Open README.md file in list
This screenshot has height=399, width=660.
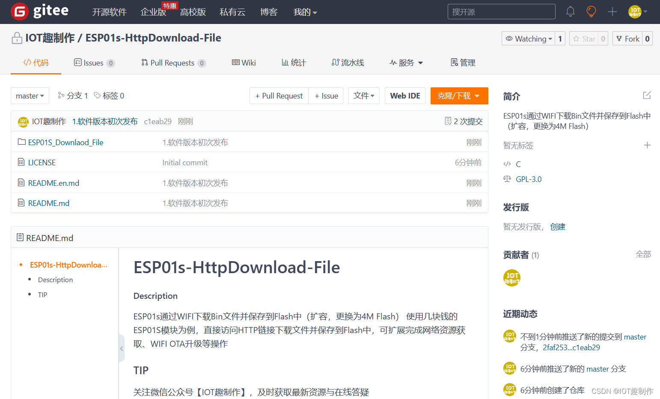tap(48, 203)
